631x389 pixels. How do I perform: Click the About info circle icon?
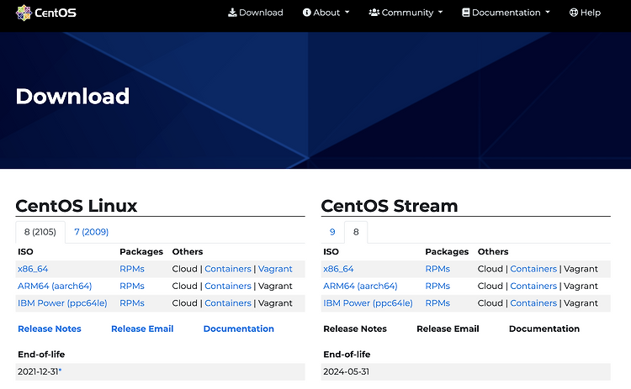tap(306, 13)
